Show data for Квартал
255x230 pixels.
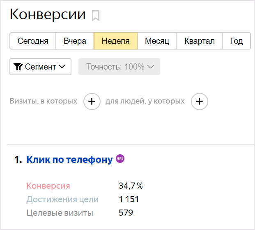[200, 41]
